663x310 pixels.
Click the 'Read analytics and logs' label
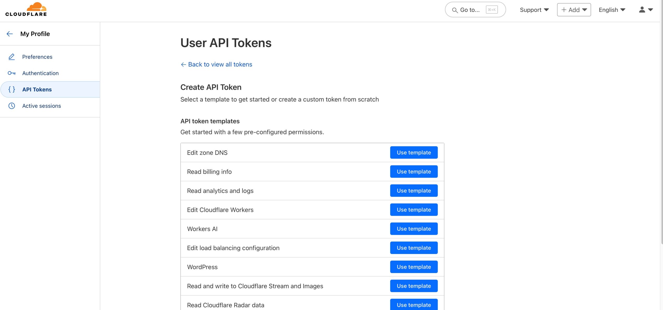[220, 191]
